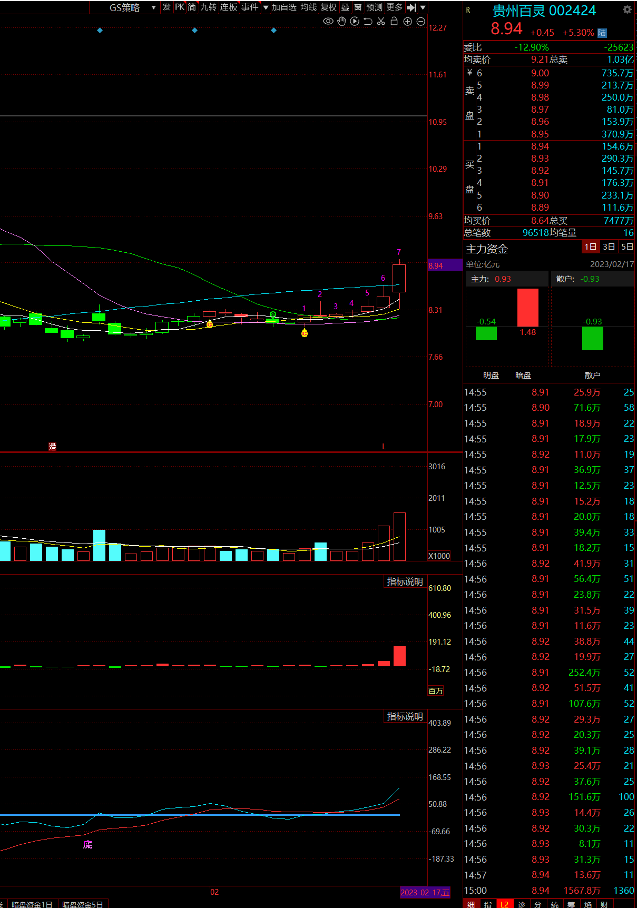Click the 港 marker on the chart
This screenshot has height=908, width=637.
tap(52, 447)
